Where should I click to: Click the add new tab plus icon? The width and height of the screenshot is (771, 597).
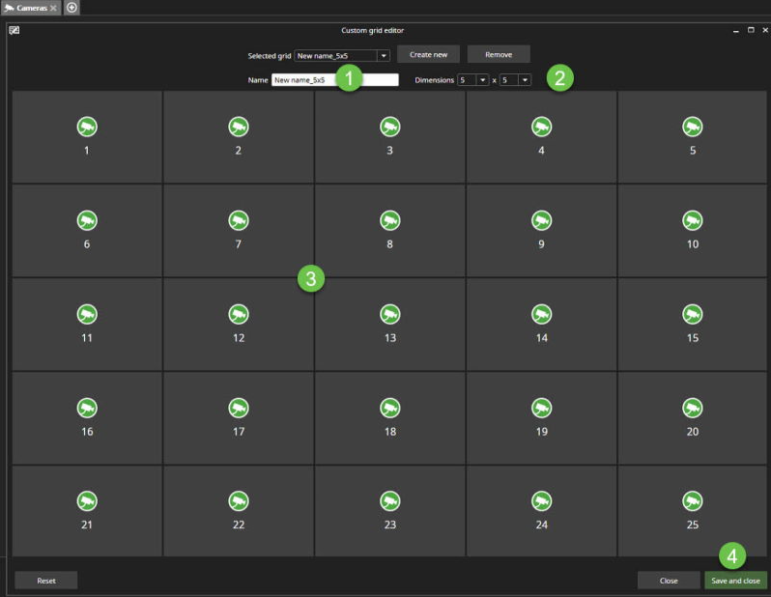point(72,8)
